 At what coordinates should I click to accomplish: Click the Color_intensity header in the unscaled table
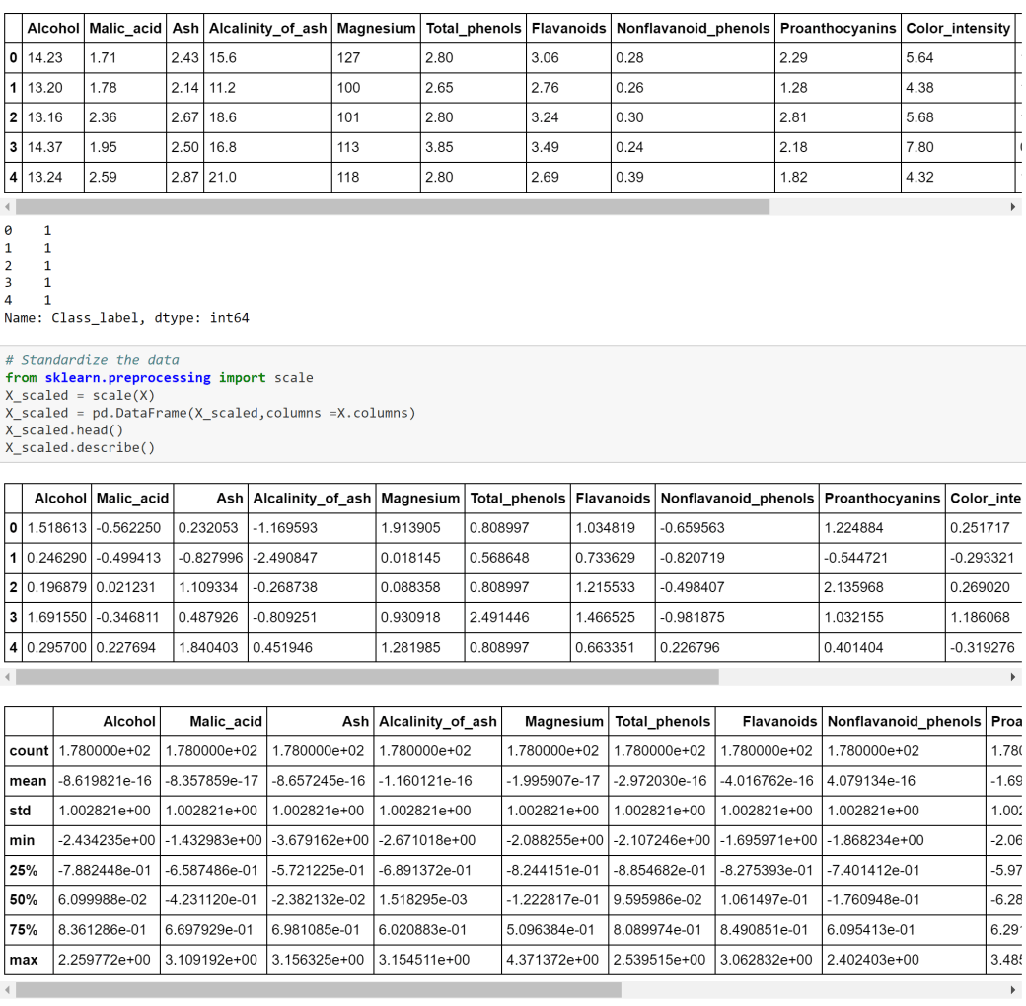(x=958, y=29)
